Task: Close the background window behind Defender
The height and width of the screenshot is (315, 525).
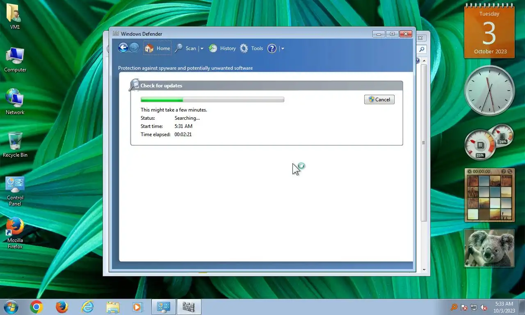Action: [420, 38]
